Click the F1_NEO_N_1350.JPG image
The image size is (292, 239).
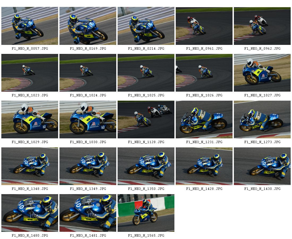[x=146, y=166]
